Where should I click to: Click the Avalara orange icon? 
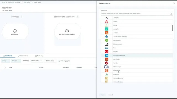[x=106, y=33]
